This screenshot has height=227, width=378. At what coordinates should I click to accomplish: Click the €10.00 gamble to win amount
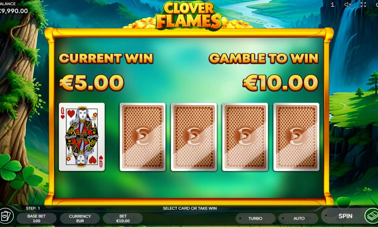coord(280,82)
